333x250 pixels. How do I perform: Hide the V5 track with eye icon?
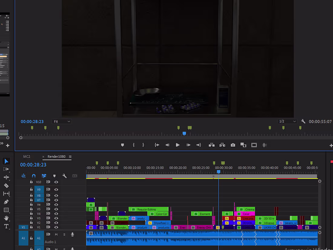(x=56, y=209)
